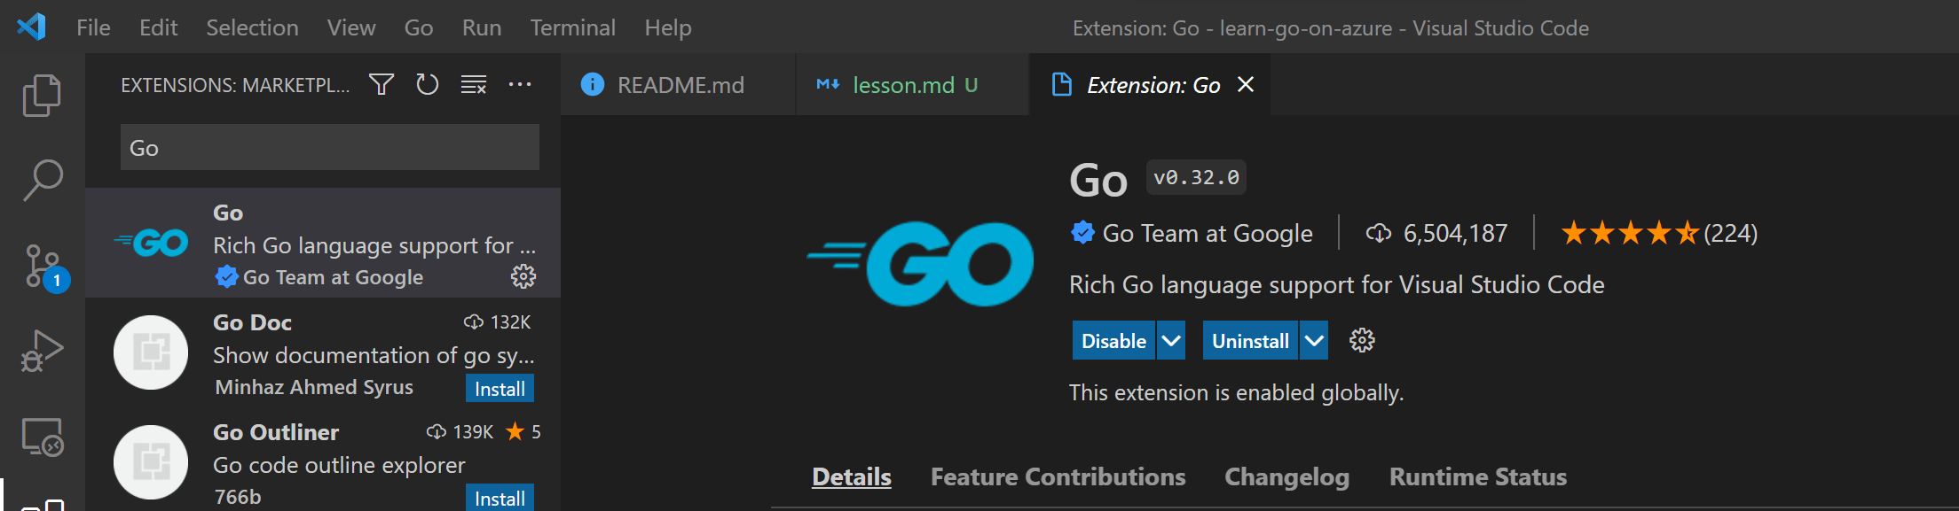Open the Edit menu
This screenshot has width=1959, height=511.
tap(158, 27)
